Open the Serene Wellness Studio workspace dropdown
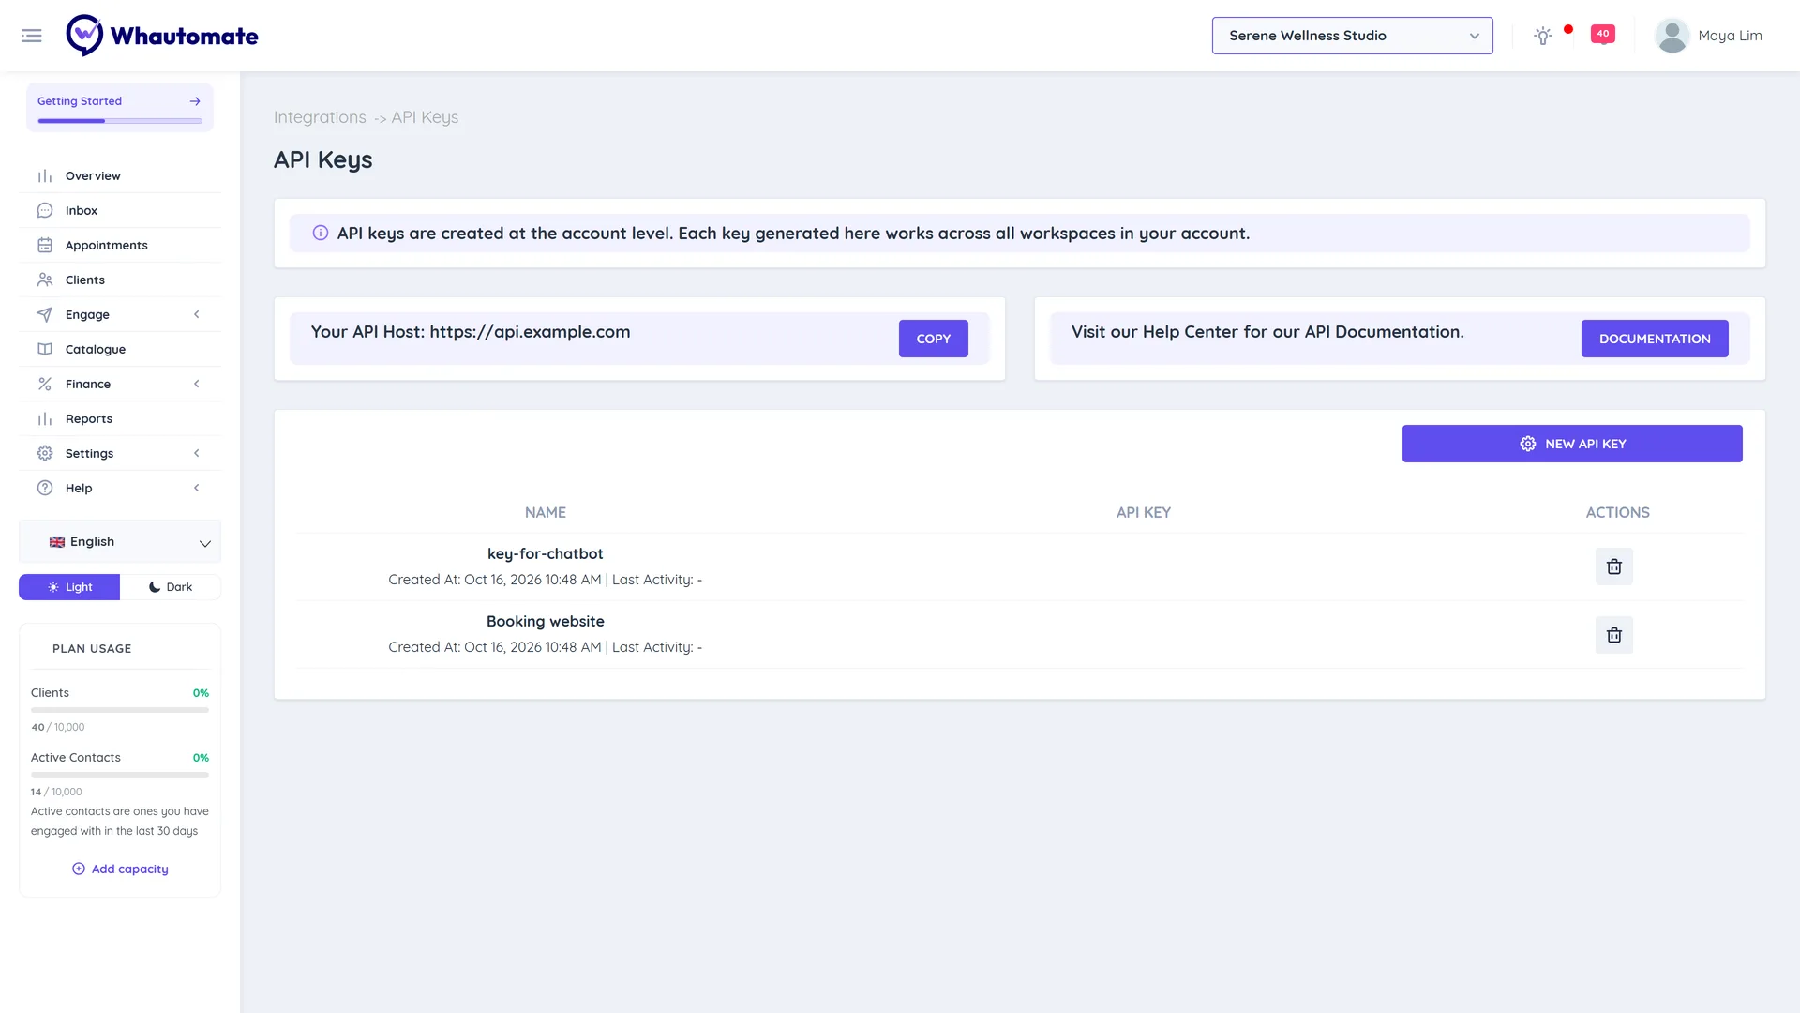 pos(1352,36)
